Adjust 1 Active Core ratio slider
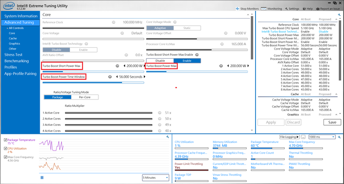 pos(108,113)
